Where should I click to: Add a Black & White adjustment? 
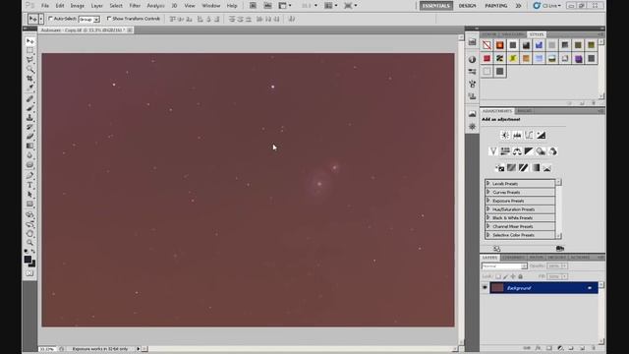point(529,151)
